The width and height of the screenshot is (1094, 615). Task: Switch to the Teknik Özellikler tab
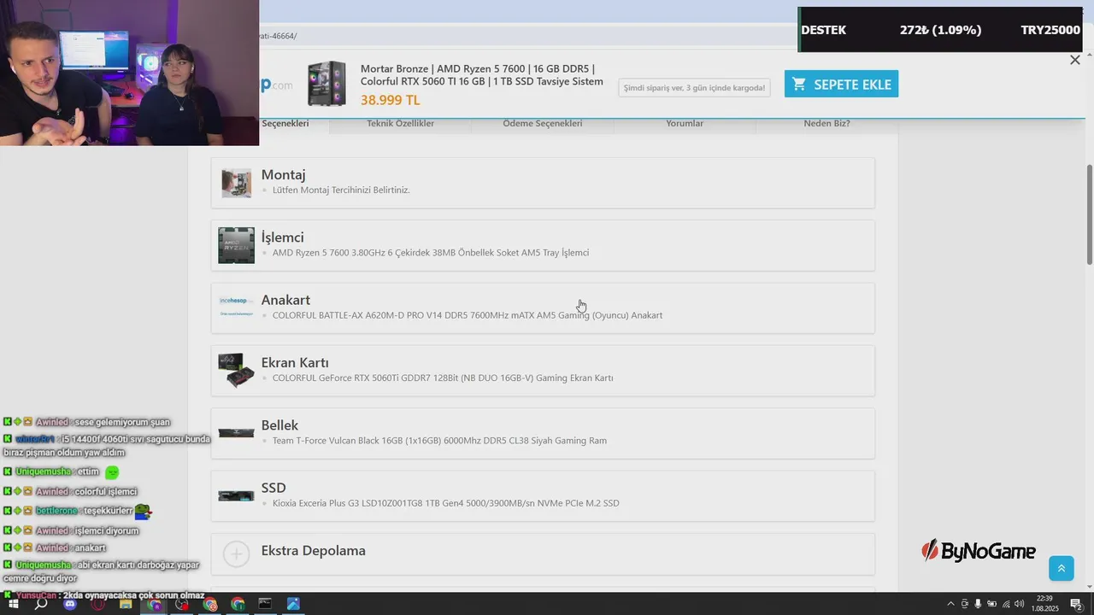tap(400, 123)
